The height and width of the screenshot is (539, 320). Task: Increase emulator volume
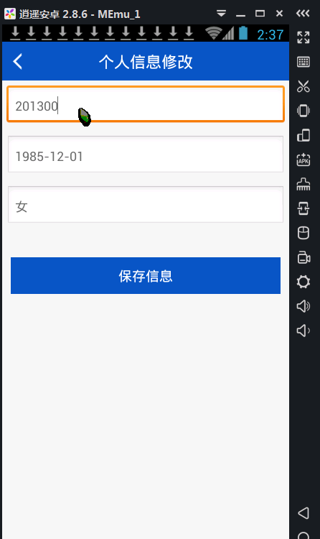point(303,306)
